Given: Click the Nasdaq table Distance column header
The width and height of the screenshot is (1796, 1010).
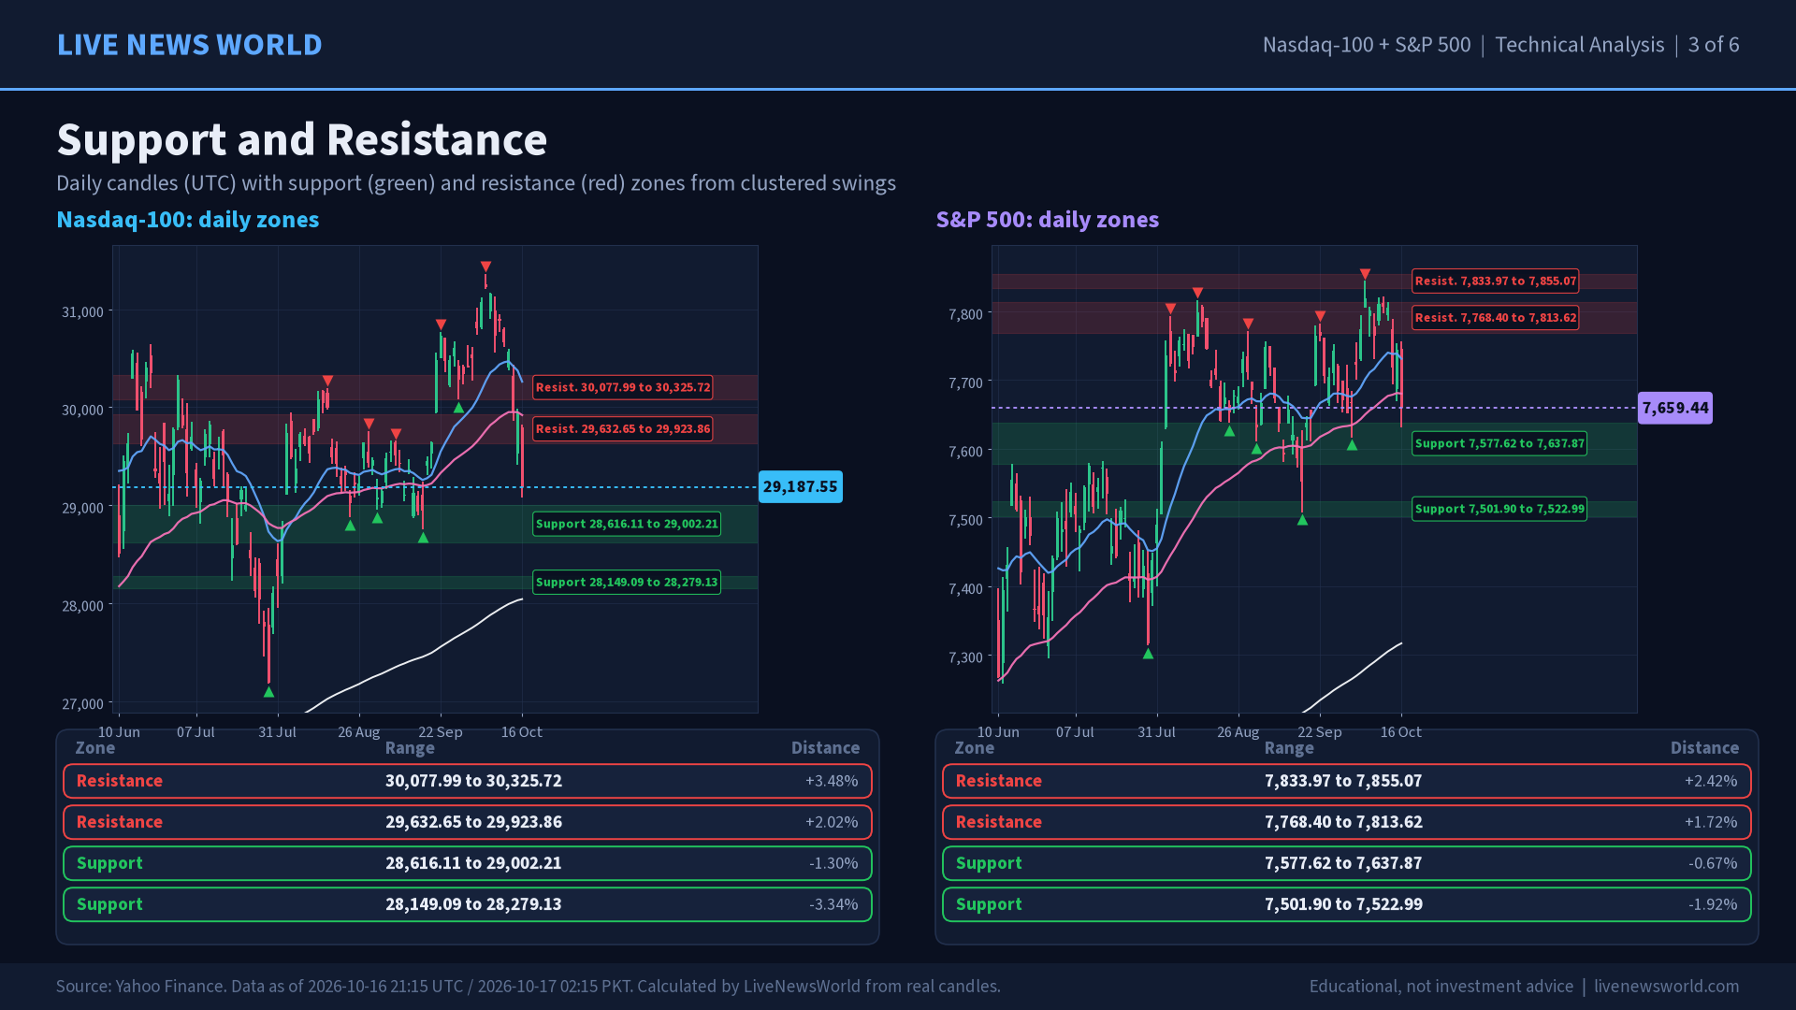Looking at the screenshot, I should (825, 748).
